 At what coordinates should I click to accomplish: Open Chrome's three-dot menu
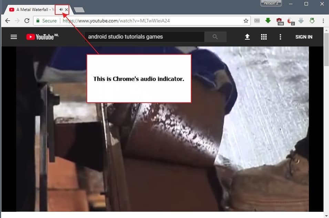[x=323, y=21]
